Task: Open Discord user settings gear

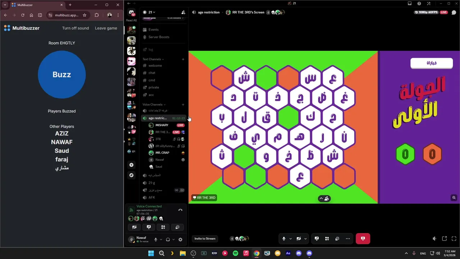Action: [x=180, y=240]
